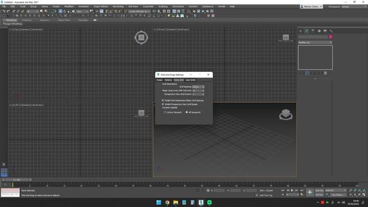Image resolution: width=368 pixels, height=207 pixels.
Task: Toggle the Auto Key button
Action: [319, 190]
